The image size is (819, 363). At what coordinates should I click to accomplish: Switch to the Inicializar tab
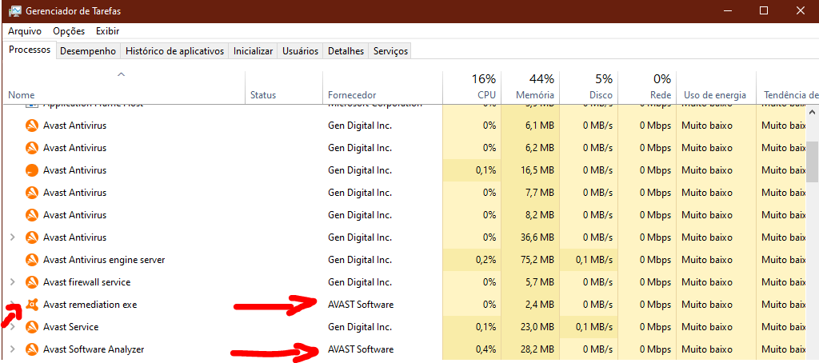[254, 51]
